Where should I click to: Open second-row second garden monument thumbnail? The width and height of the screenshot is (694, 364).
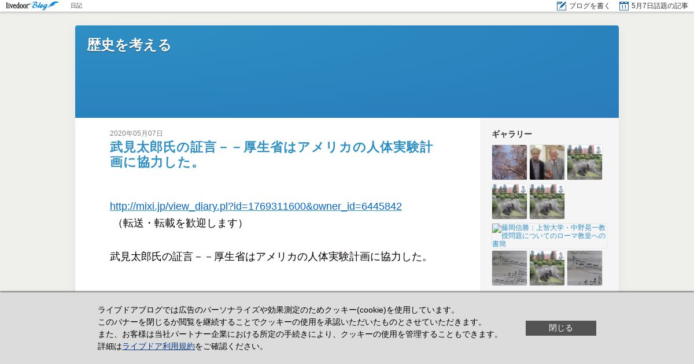click(x=547, y=202)
